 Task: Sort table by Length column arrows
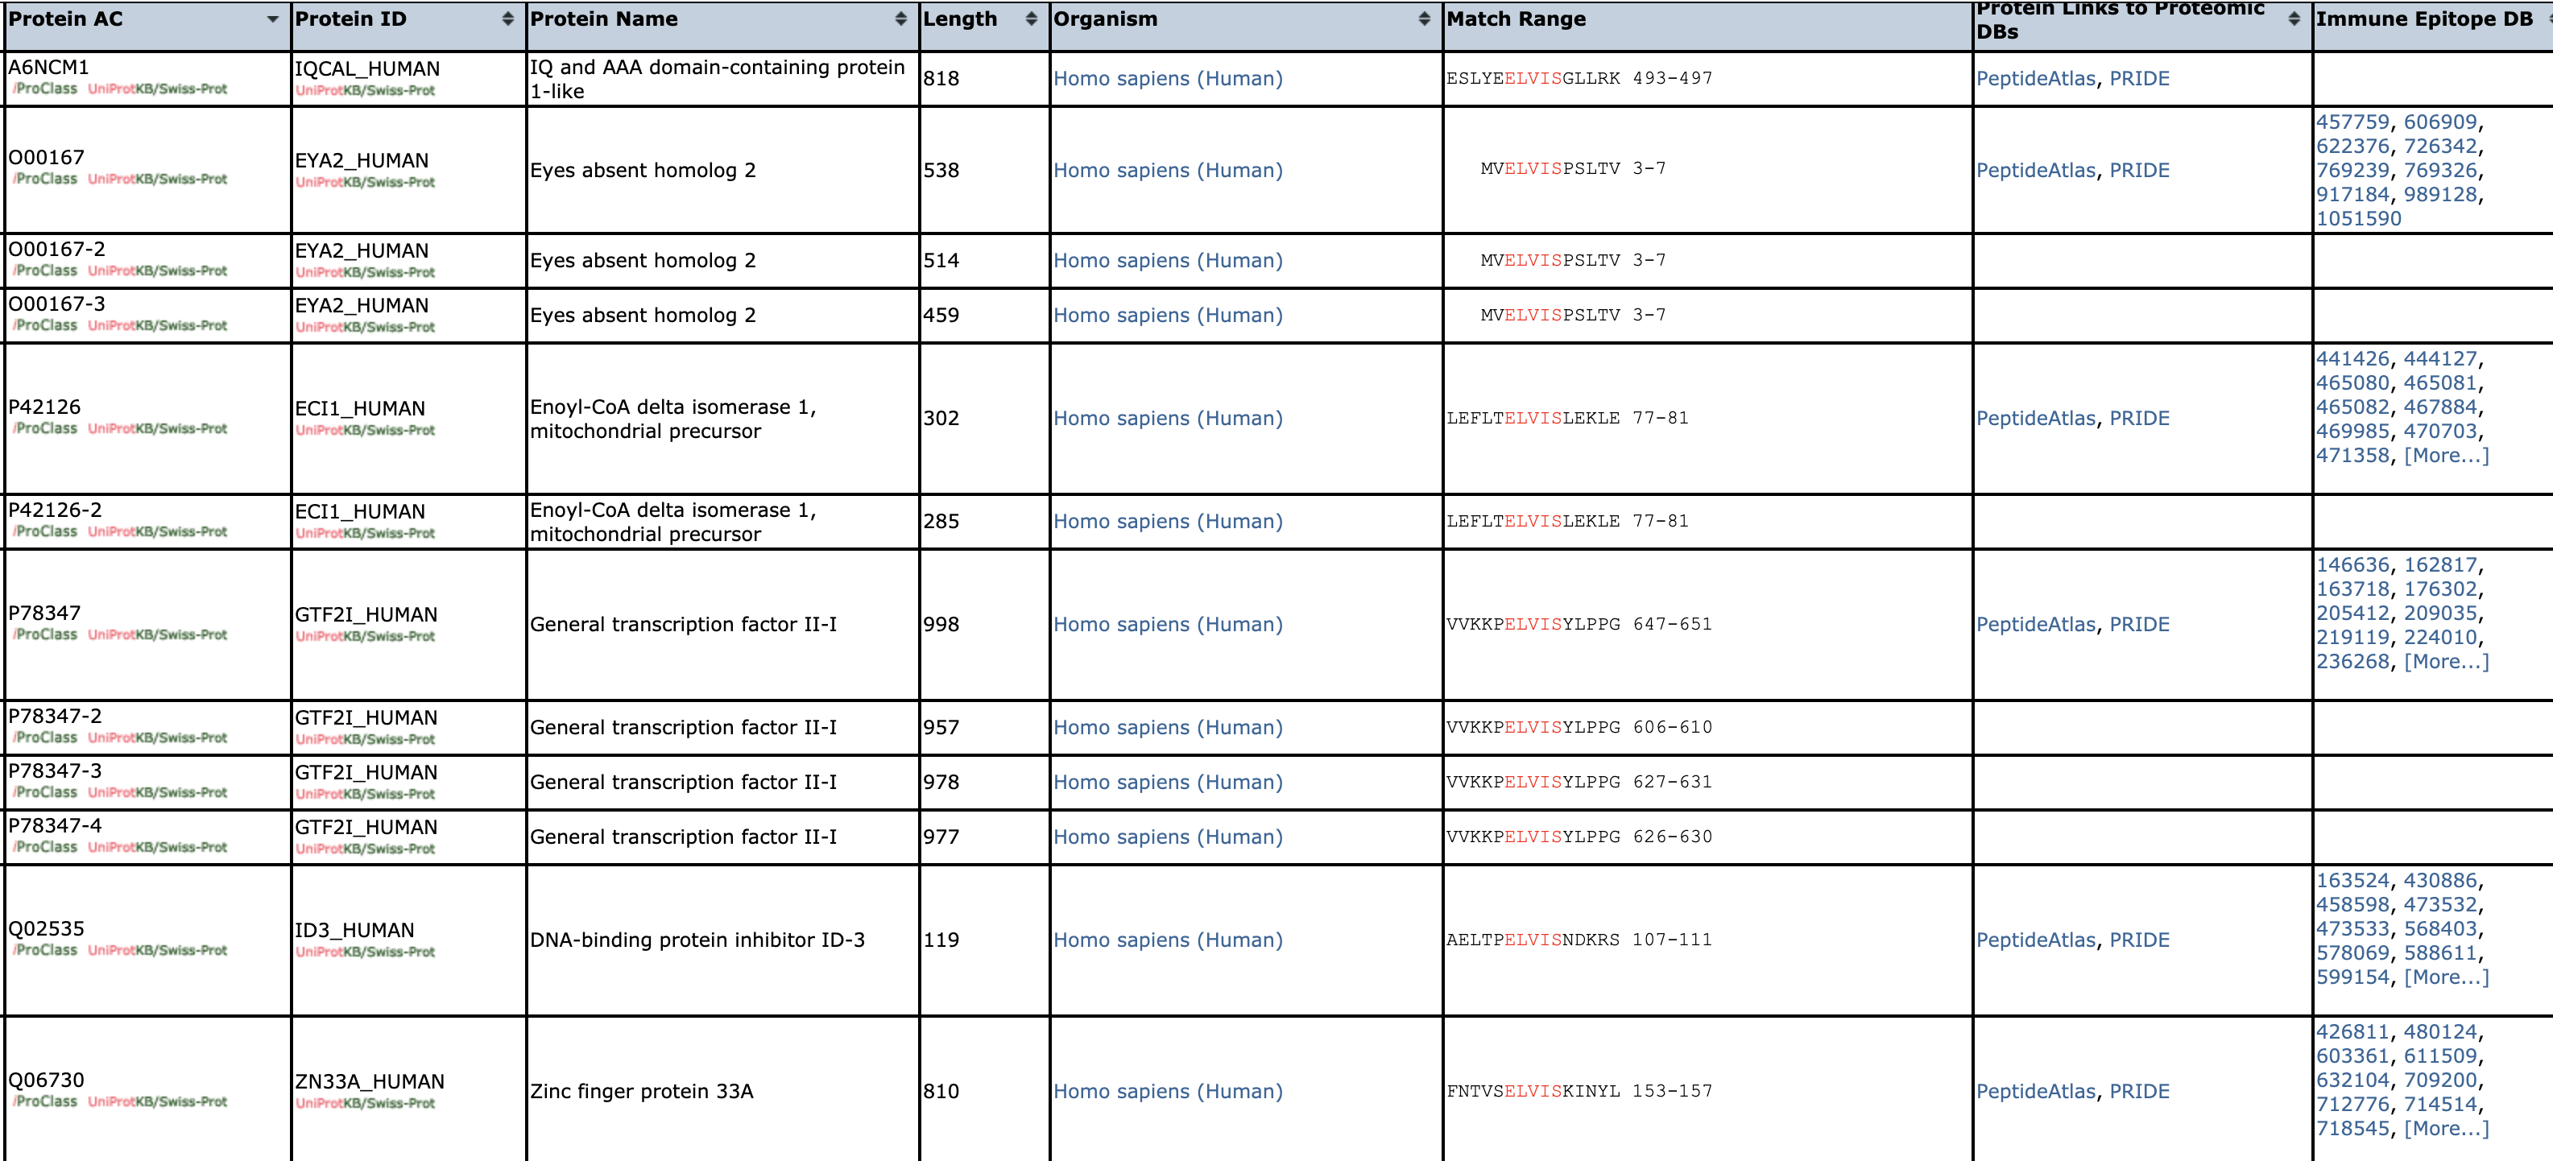click(1031, 19)
